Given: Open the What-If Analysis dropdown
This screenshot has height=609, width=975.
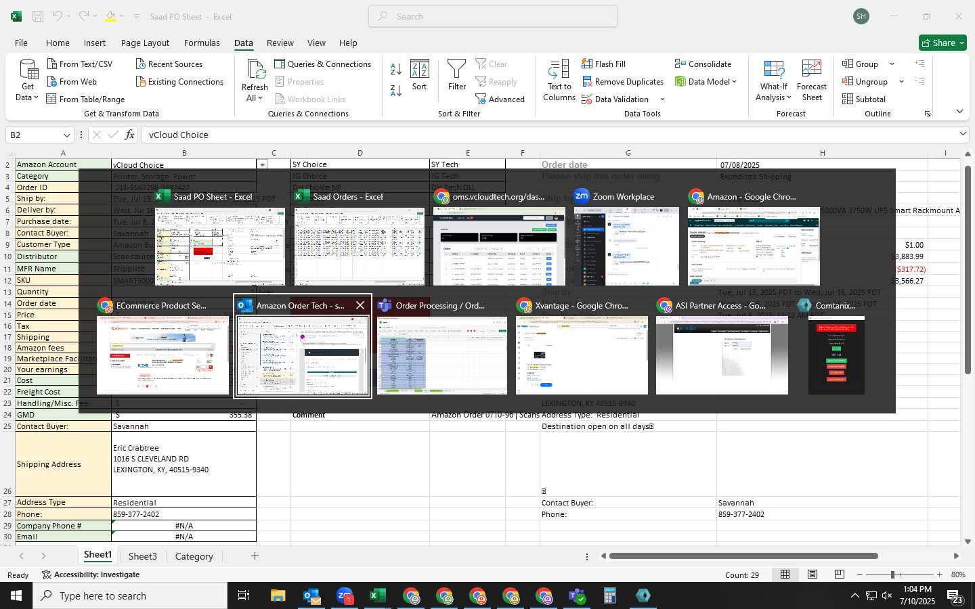Looking at the screenshot, I should [x=774, y=92].
